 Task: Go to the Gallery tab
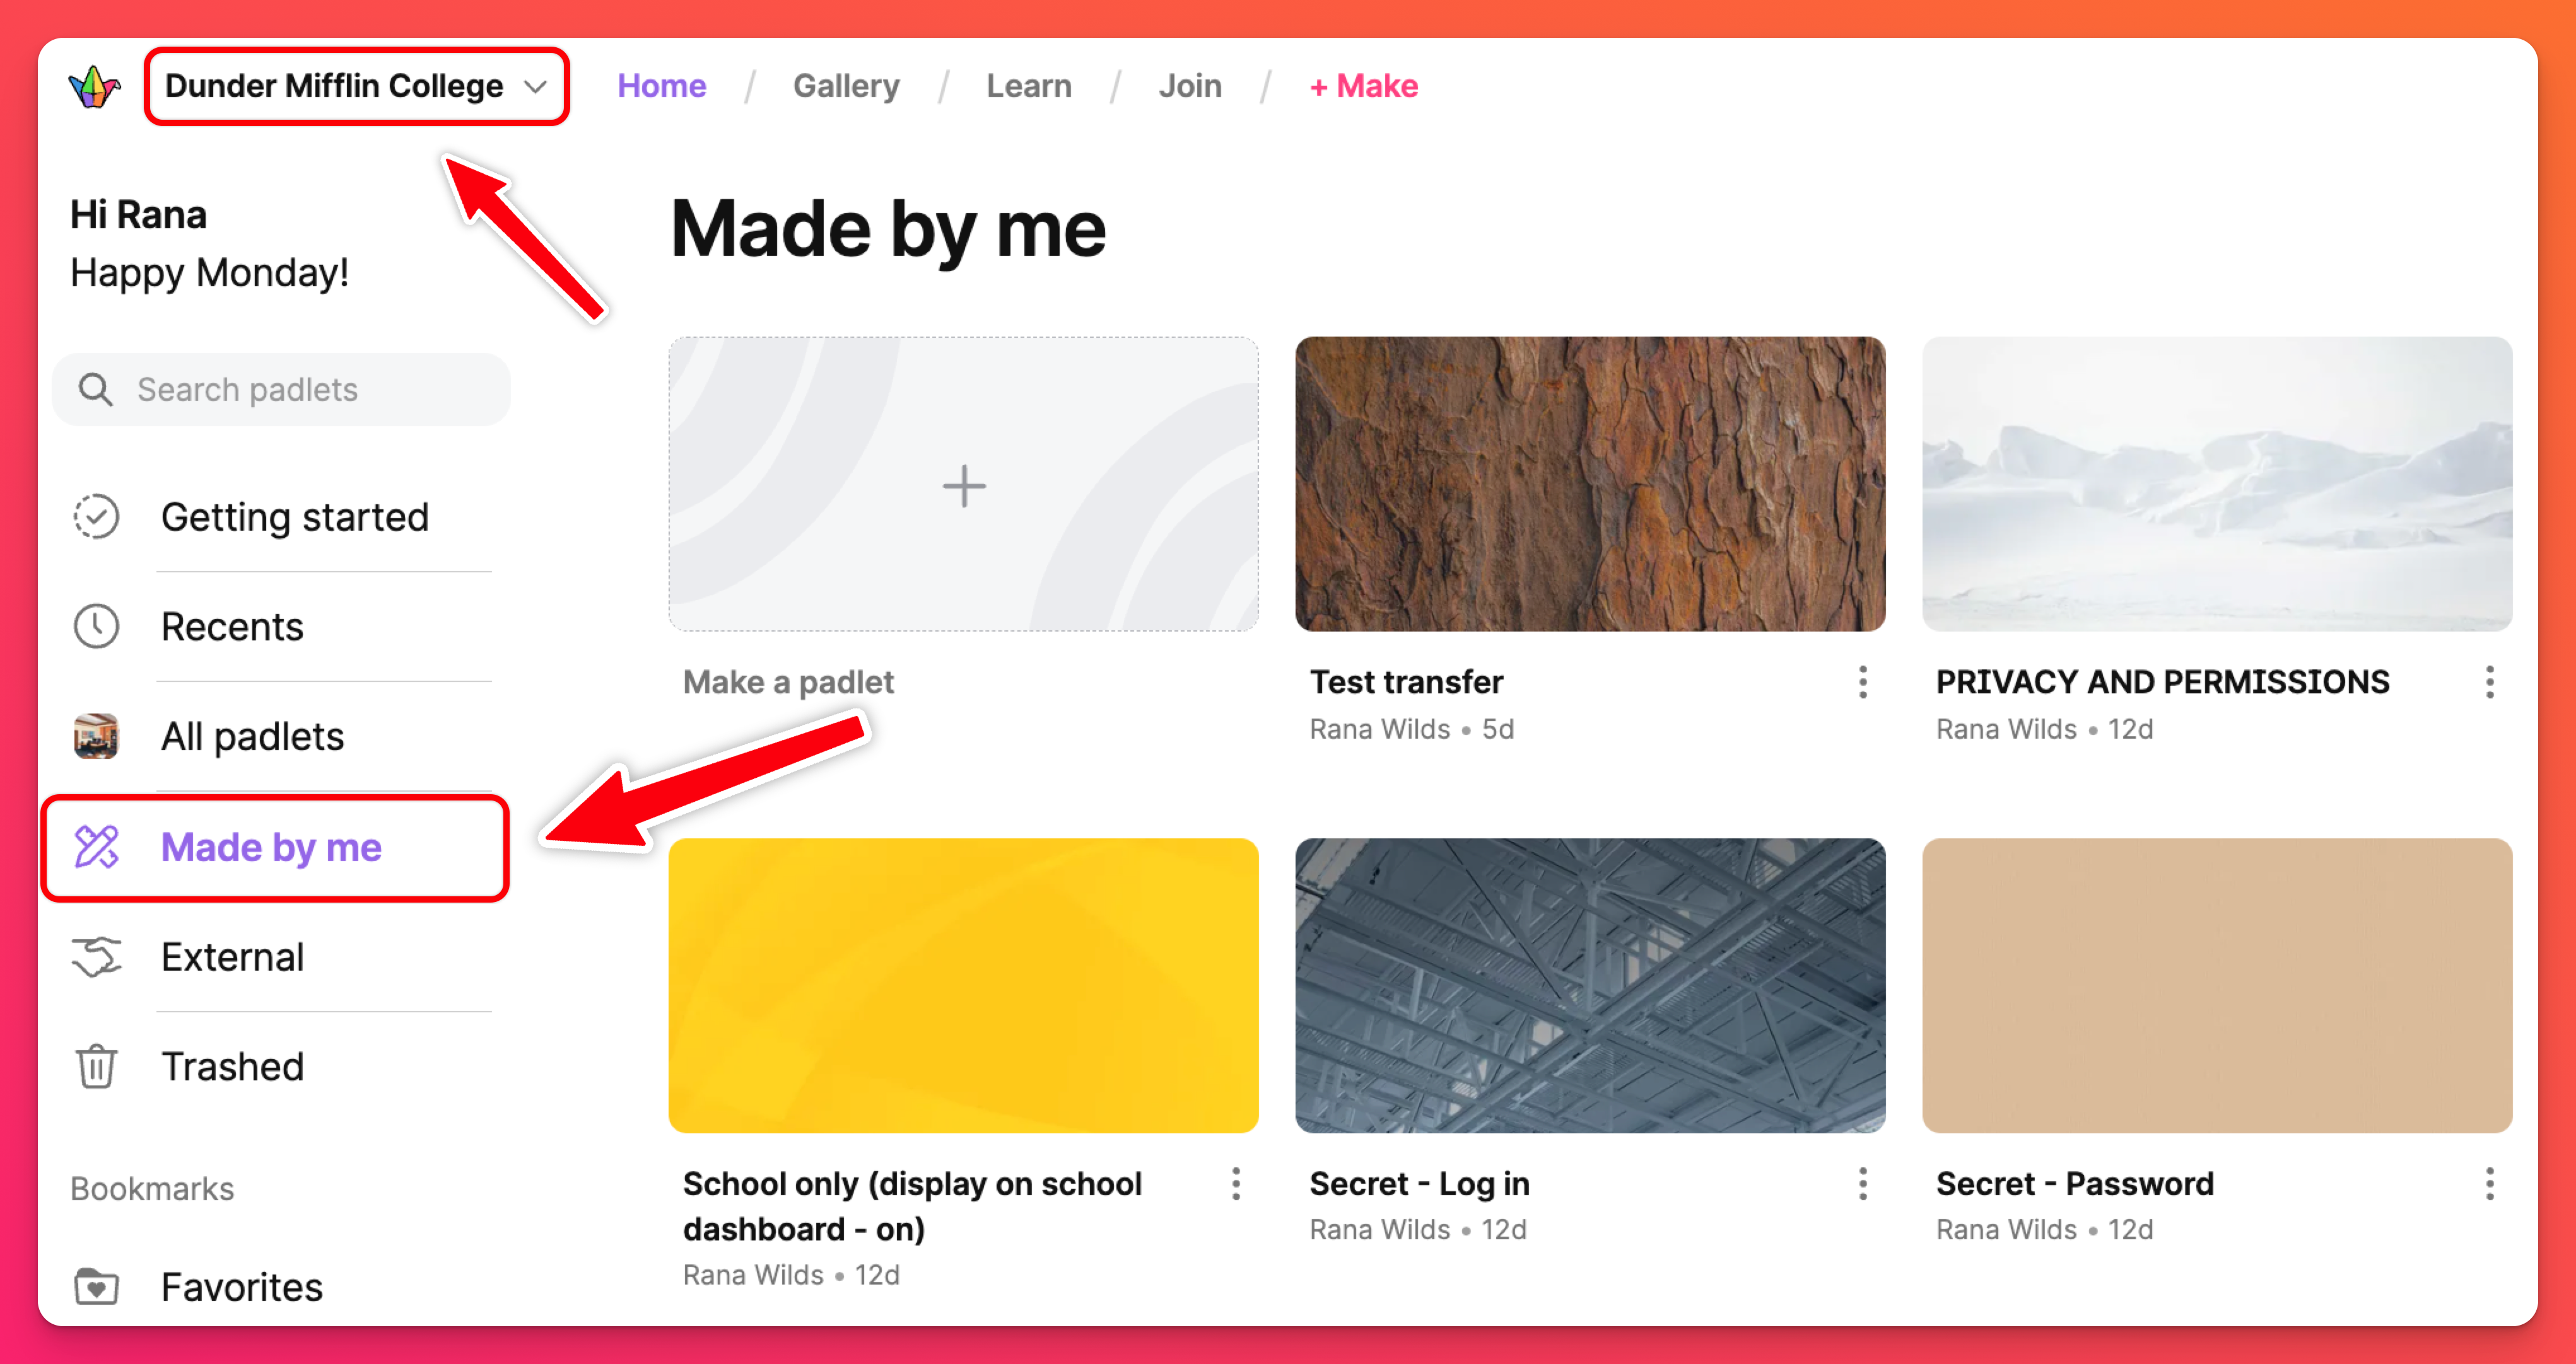tap(846, 87)
